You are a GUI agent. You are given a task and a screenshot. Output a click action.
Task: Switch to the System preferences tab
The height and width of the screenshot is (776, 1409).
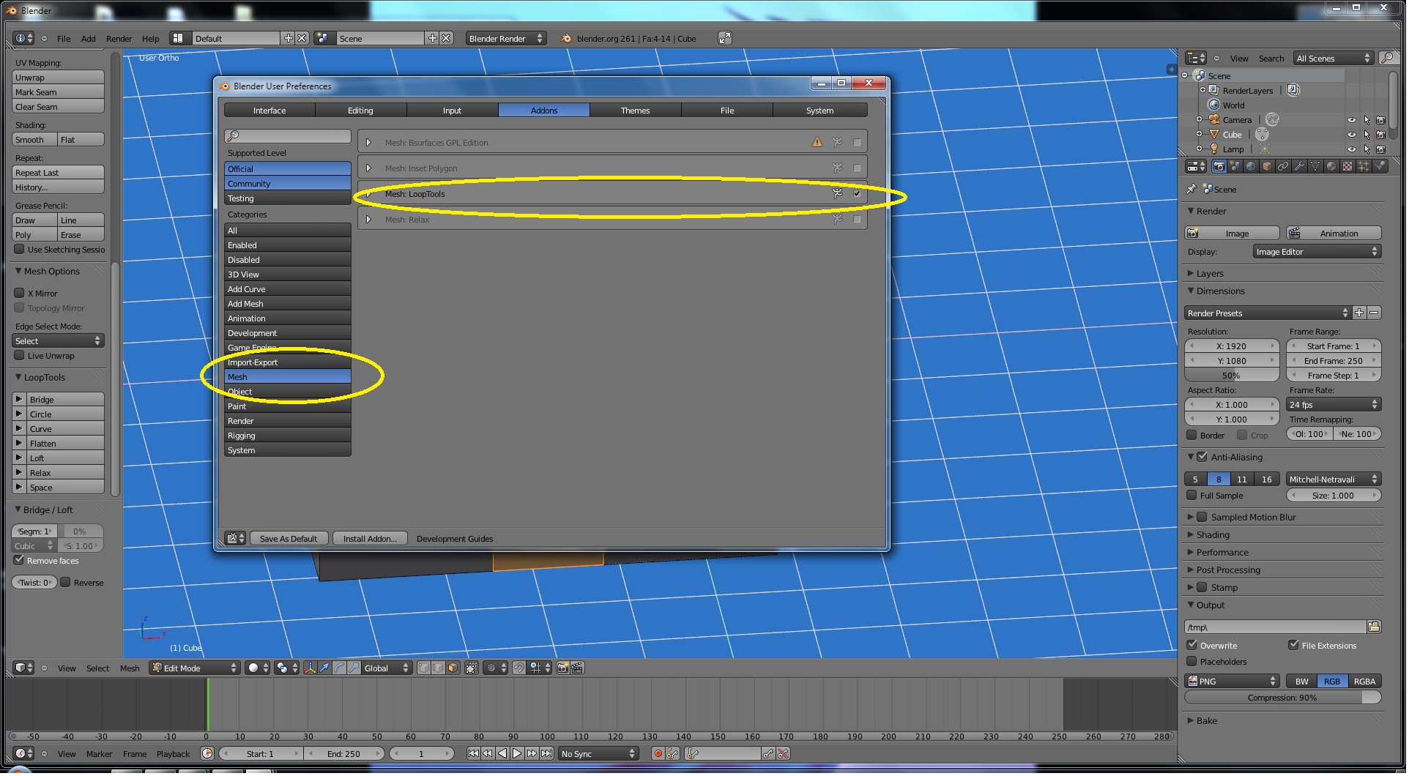820,111
